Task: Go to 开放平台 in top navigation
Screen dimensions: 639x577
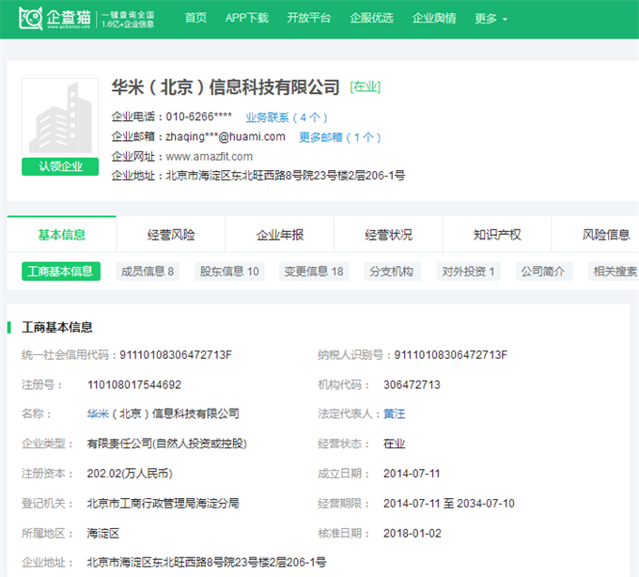Action: point(308,18)
